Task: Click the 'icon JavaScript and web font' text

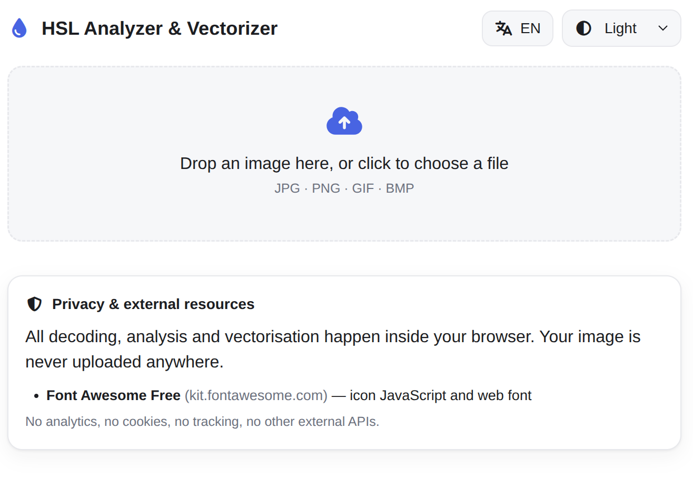Action: click(441, 395)
